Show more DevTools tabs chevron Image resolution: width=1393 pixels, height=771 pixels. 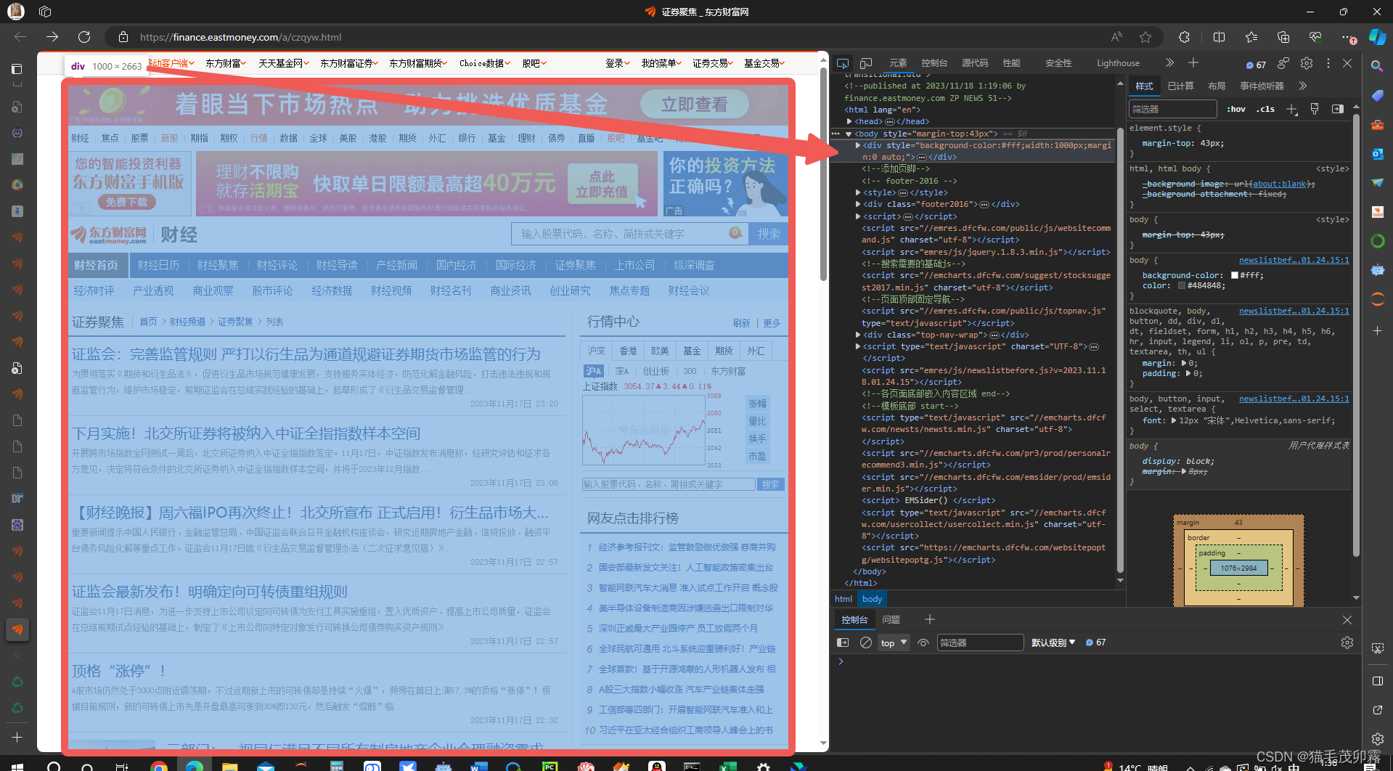1169,63
